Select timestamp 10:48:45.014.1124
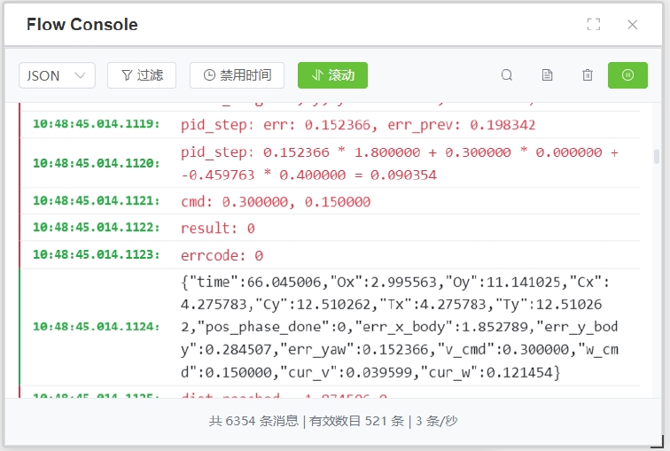Viewport: 670px width, 451px height. (96, 327)
